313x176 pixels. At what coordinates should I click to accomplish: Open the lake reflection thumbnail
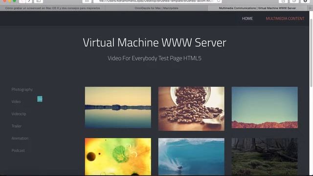click(x=118, y=108)
